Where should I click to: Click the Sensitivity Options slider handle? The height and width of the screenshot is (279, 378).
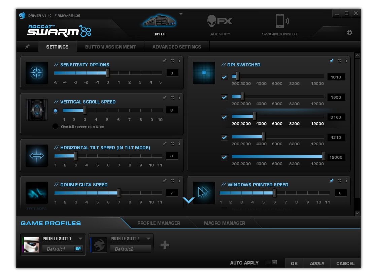tap(108, 73)
